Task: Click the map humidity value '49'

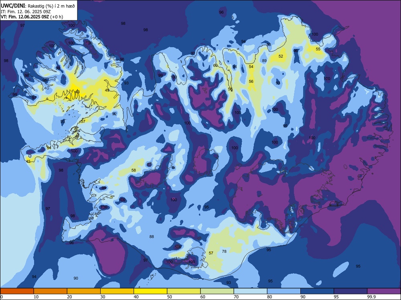Action: point(107,90)
